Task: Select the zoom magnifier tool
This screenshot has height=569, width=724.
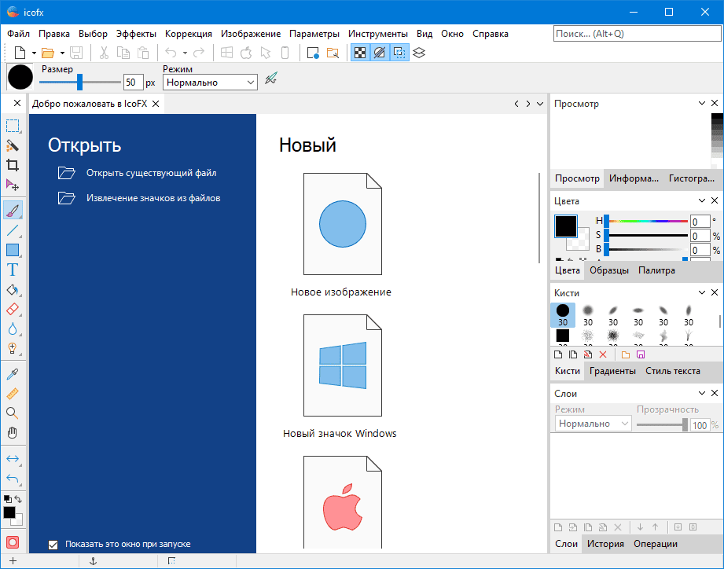Action: (13, 413)
